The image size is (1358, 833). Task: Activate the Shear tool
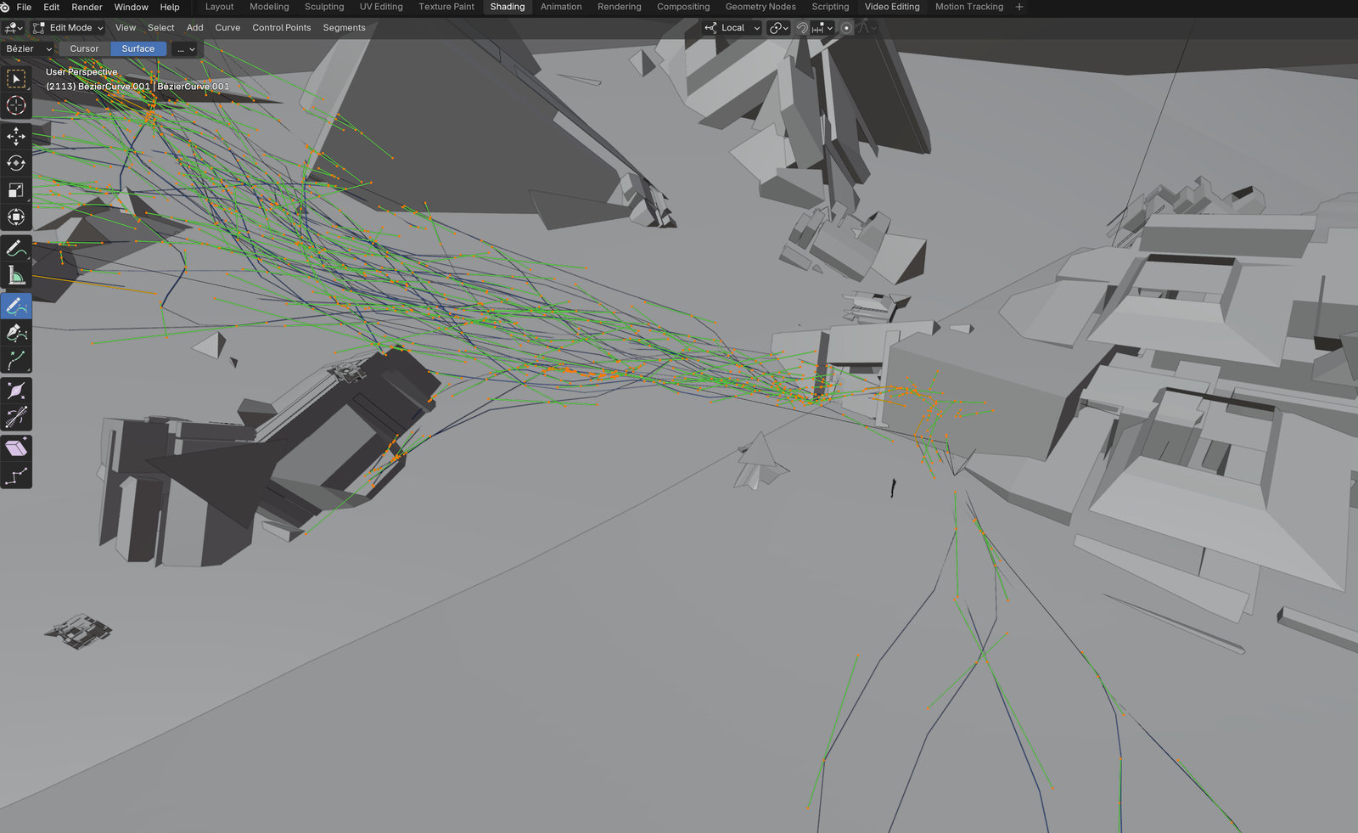16,448
